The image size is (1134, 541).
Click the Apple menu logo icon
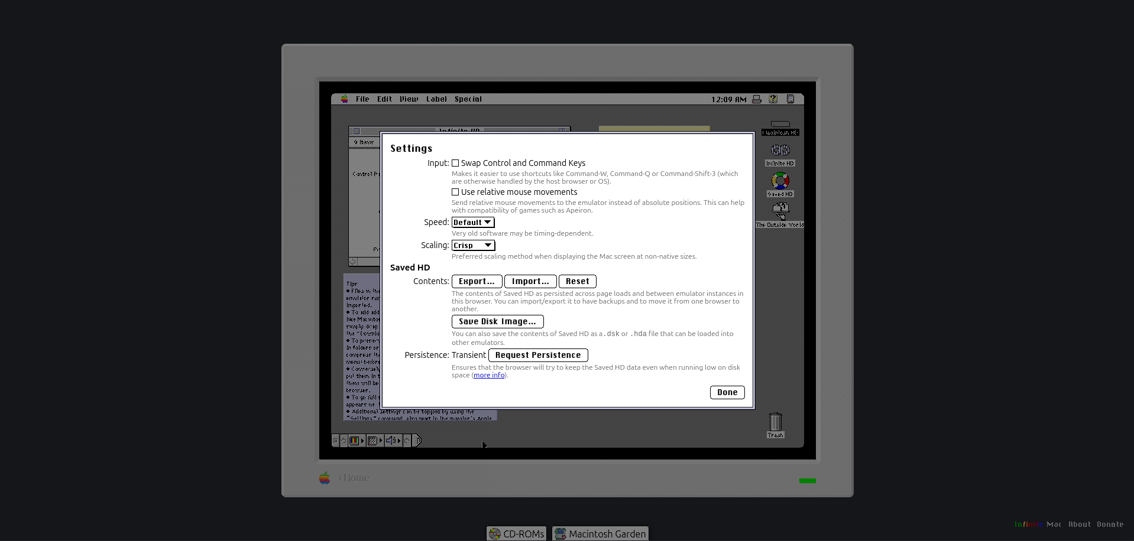pos(344,99)
